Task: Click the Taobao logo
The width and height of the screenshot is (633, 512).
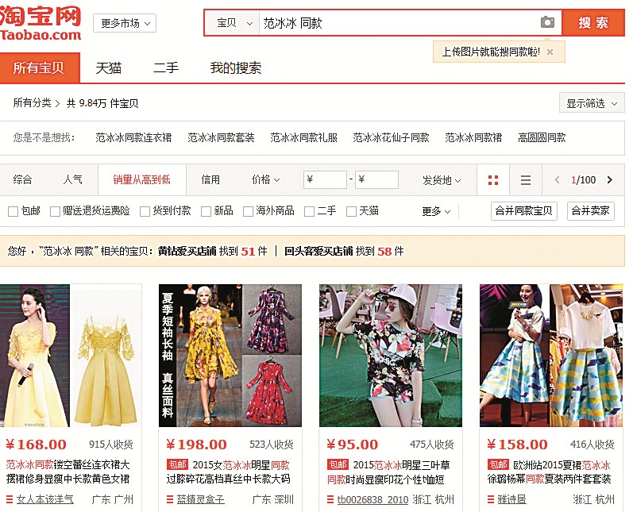Action: click(x=41, y=23)
